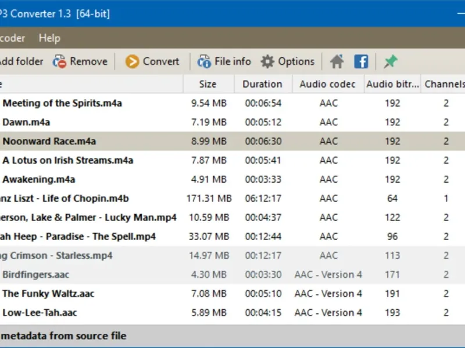Open File info from the toolbar
This screenshot has height=348, width=465.
pyautogui.click(x=204, y=61)
